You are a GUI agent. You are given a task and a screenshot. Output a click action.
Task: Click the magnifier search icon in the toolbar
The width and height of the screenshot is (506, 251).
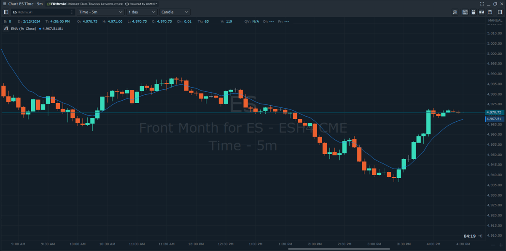[455, 12]
